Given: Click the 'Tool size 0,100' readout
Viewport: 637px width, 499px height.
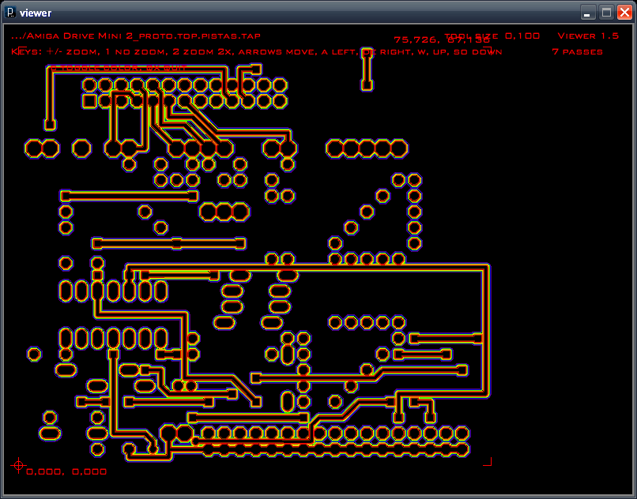Looking at the screenshot, I should [x=492, y=36].
